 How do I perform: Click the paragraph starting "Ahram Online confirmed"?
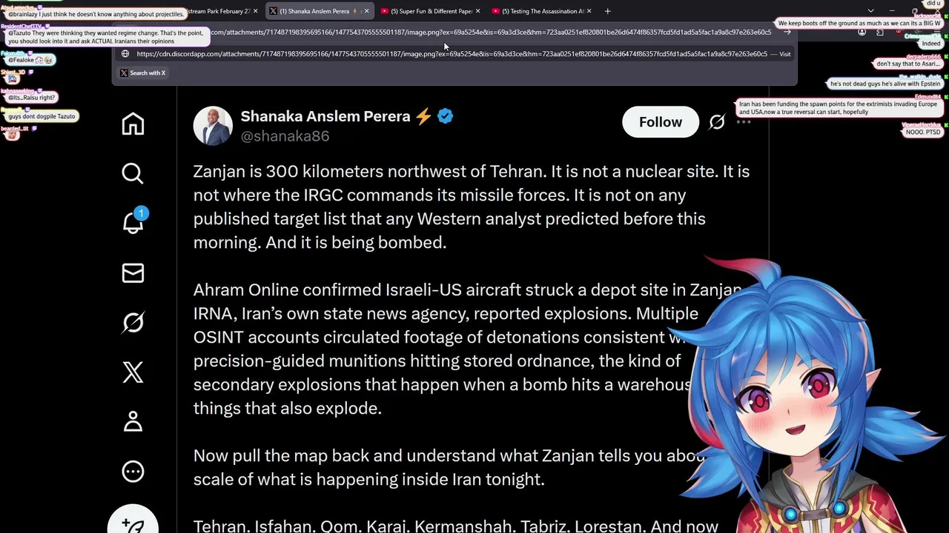click(467, 349)
